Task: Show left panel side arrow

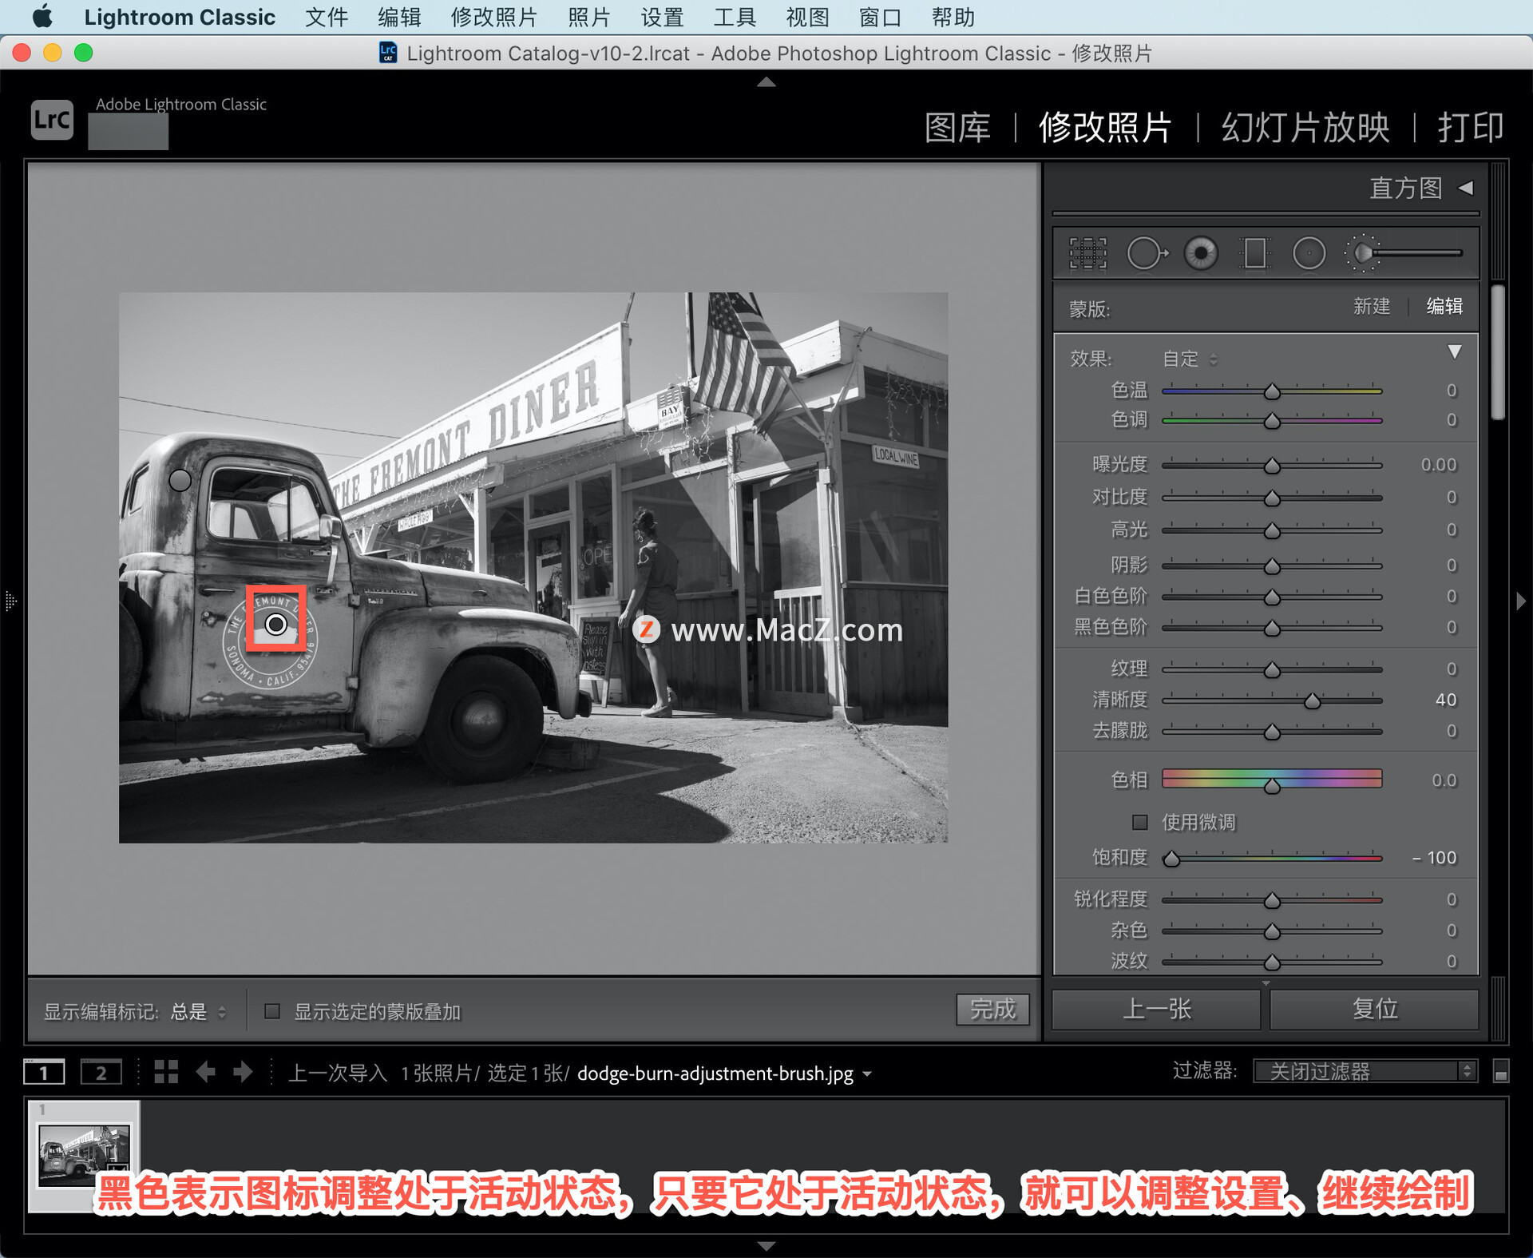Action: (x=10, y=601)
